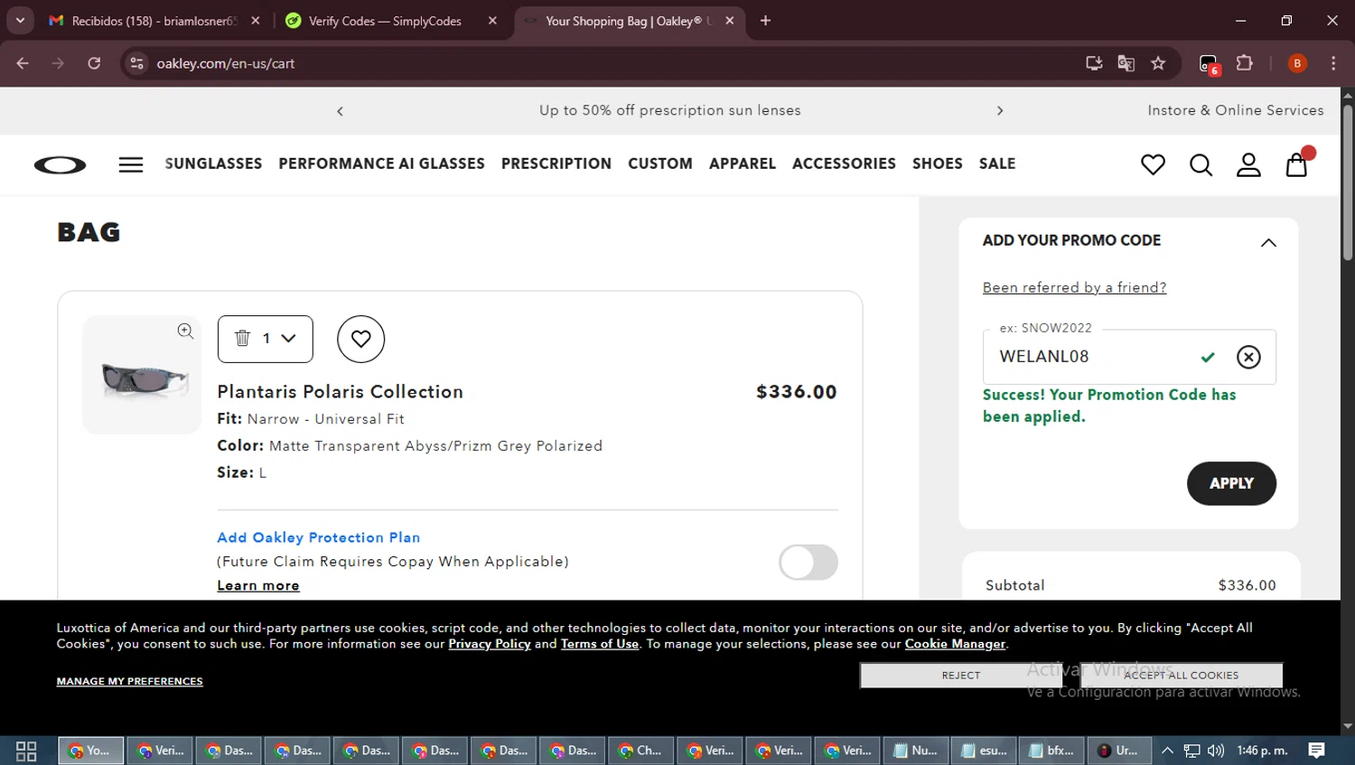
Task: Close the Your Shopping Bag tab
Action: pyautogui.click(x=729, y=21)
